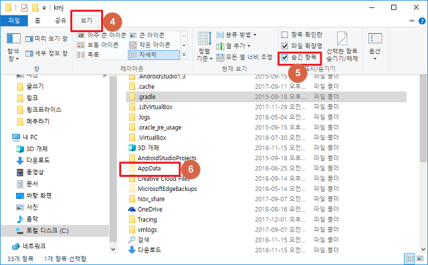This screenshot has height=265, width=428.
Task: Open the 글쓰기 folder in sidebar
Action: tap(30, 87)
